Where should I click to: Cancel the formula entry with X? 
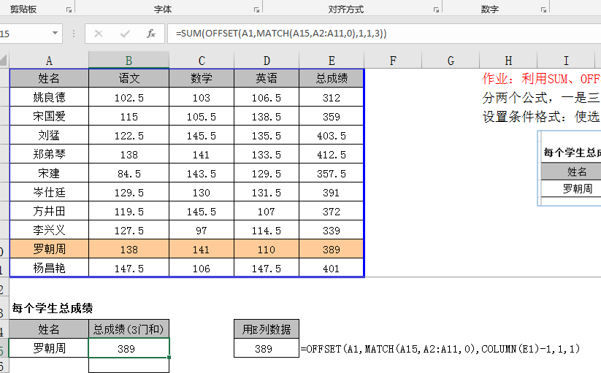(x=99, y=34)
